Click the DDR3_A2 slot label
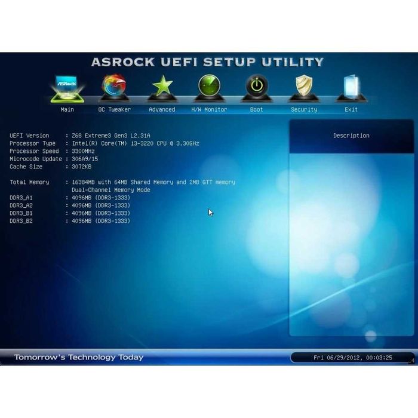 (x=21, y=205)
